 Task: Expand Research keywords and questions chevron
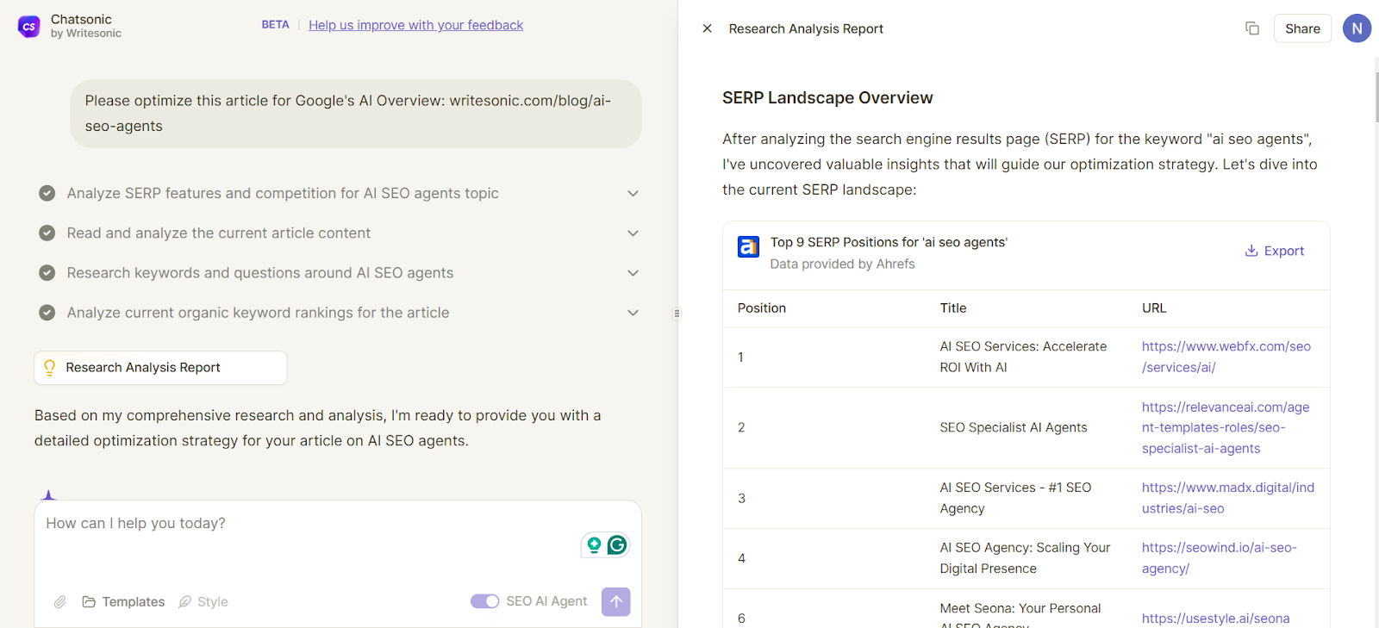pyautogui.click(x=633, y=273)
